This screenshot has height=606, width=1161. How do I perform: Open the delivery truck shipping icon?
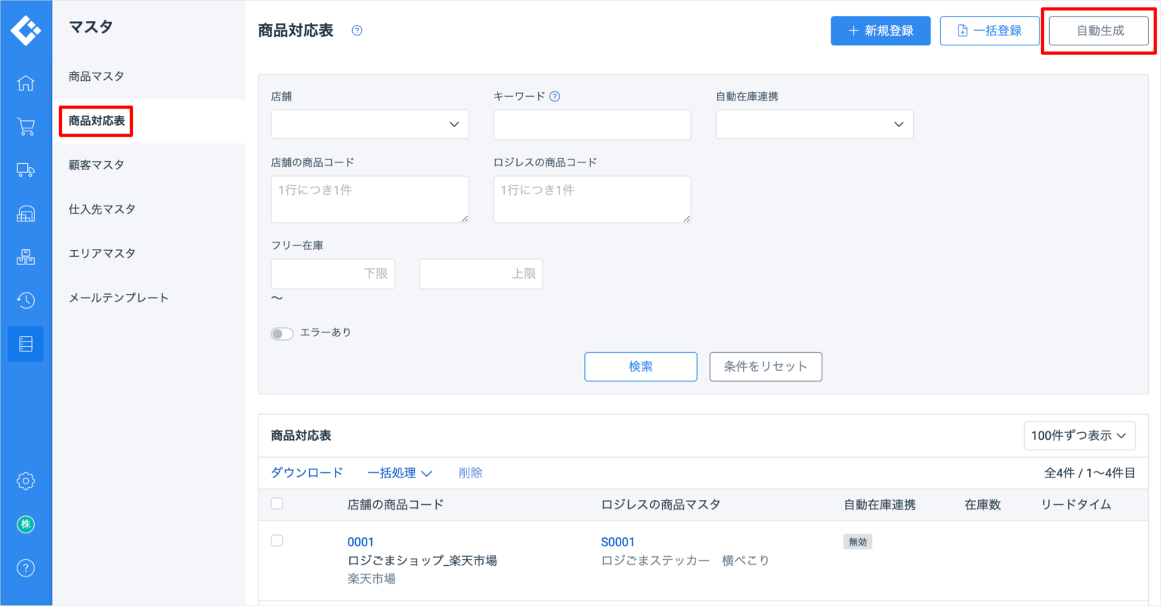click(26, 170)
